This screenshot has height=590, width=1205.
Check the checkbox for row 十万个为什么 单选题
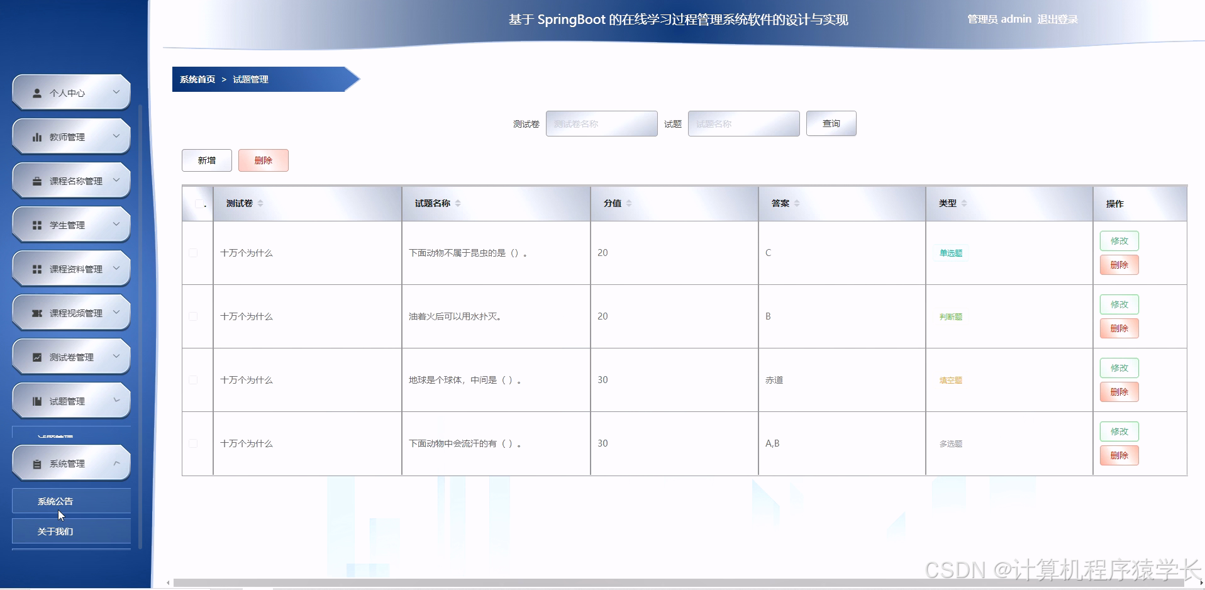pos(193,252)
